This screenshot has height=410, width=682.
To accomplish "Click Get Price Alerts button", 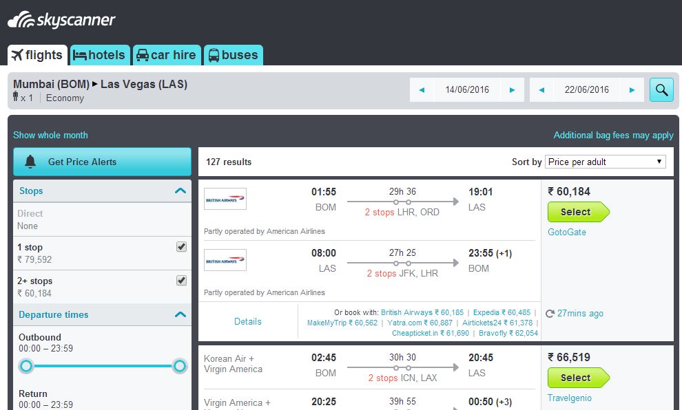I will coord(102,162).
